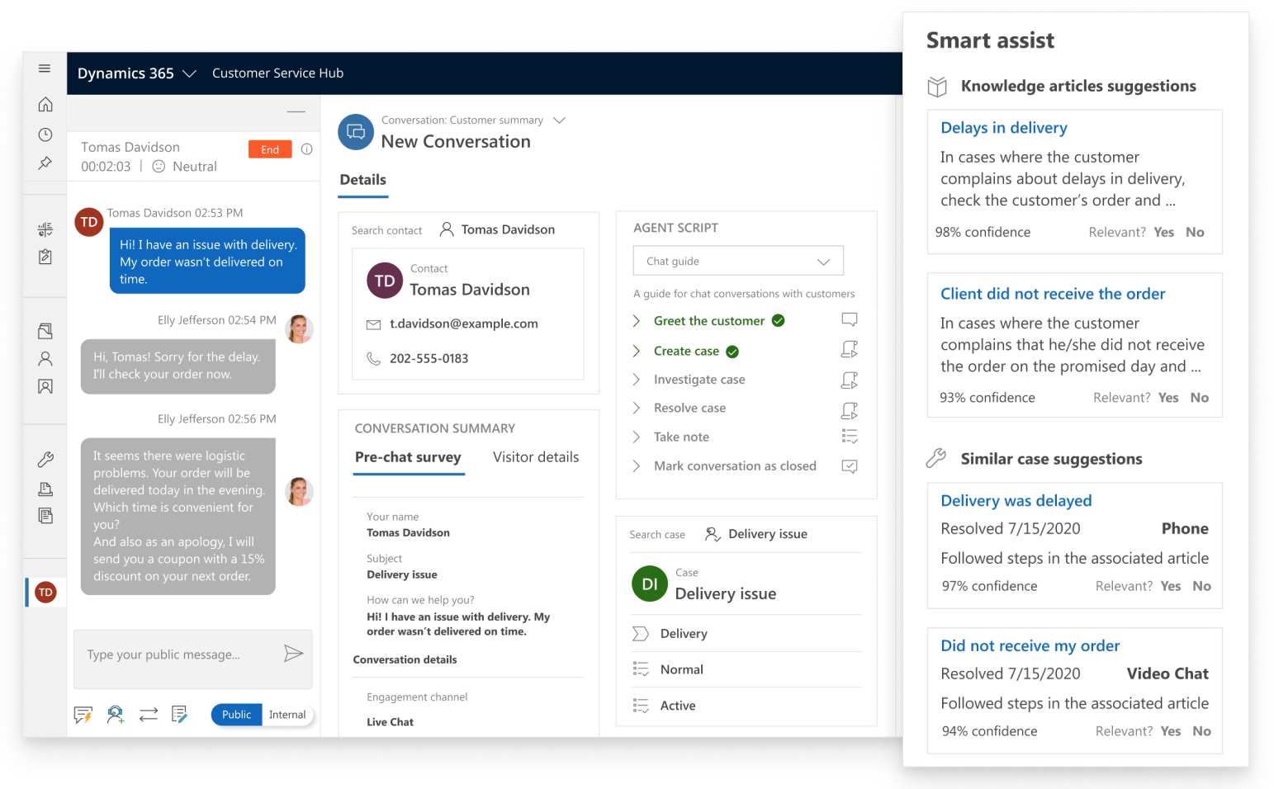Click the hamburger menu icon at top left
Screen dimensions: 1274x789
coord(45,69)
